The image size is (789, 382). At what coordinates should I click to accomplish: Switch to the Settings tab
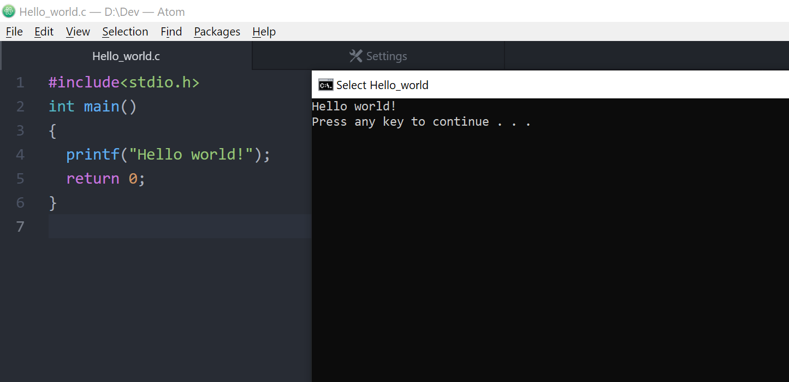(x=386, y=55)
